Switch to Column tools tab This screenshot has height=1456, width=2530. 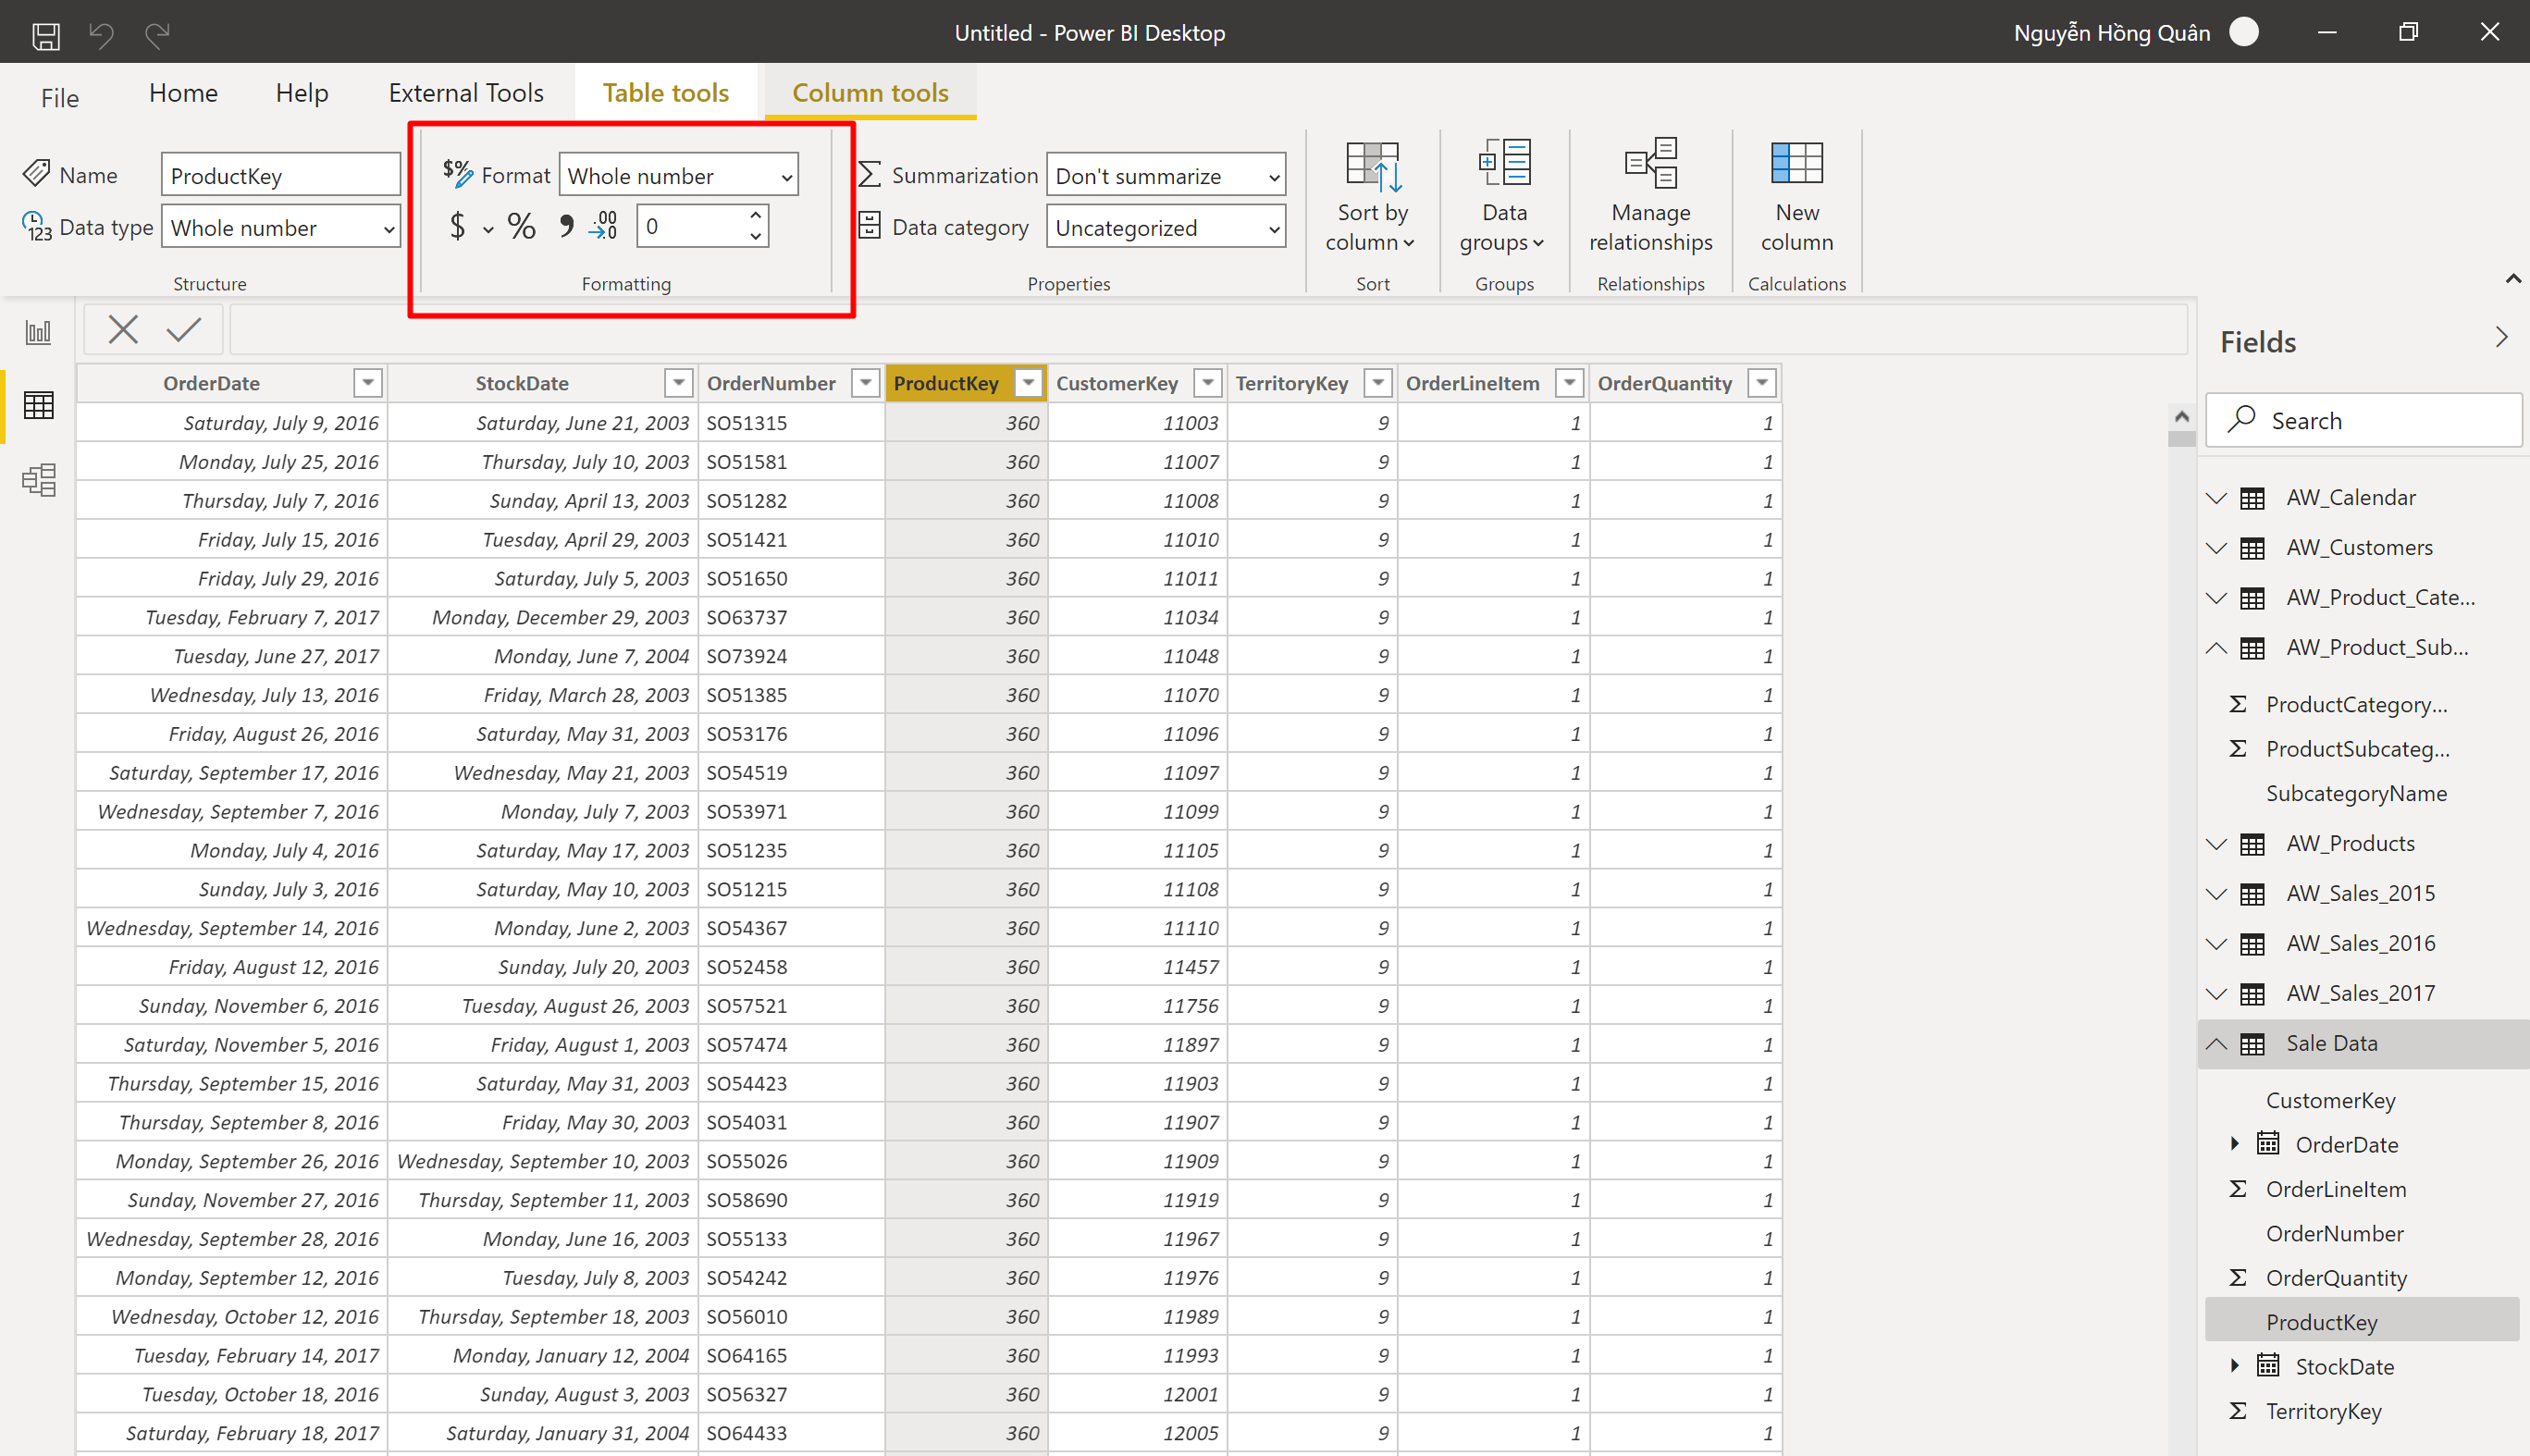(x=870, y=93)
